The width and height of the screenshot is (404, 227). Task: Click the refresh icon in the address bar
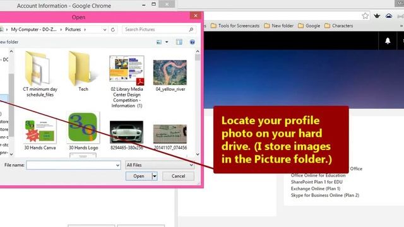click(113, 30)
